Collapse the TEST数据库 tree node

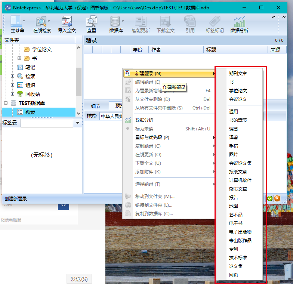tap(6, 103)
